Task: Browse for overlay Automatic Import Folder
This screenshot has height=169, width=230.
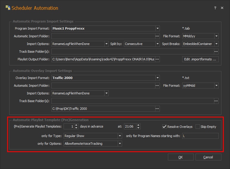Action: [157, 86]
